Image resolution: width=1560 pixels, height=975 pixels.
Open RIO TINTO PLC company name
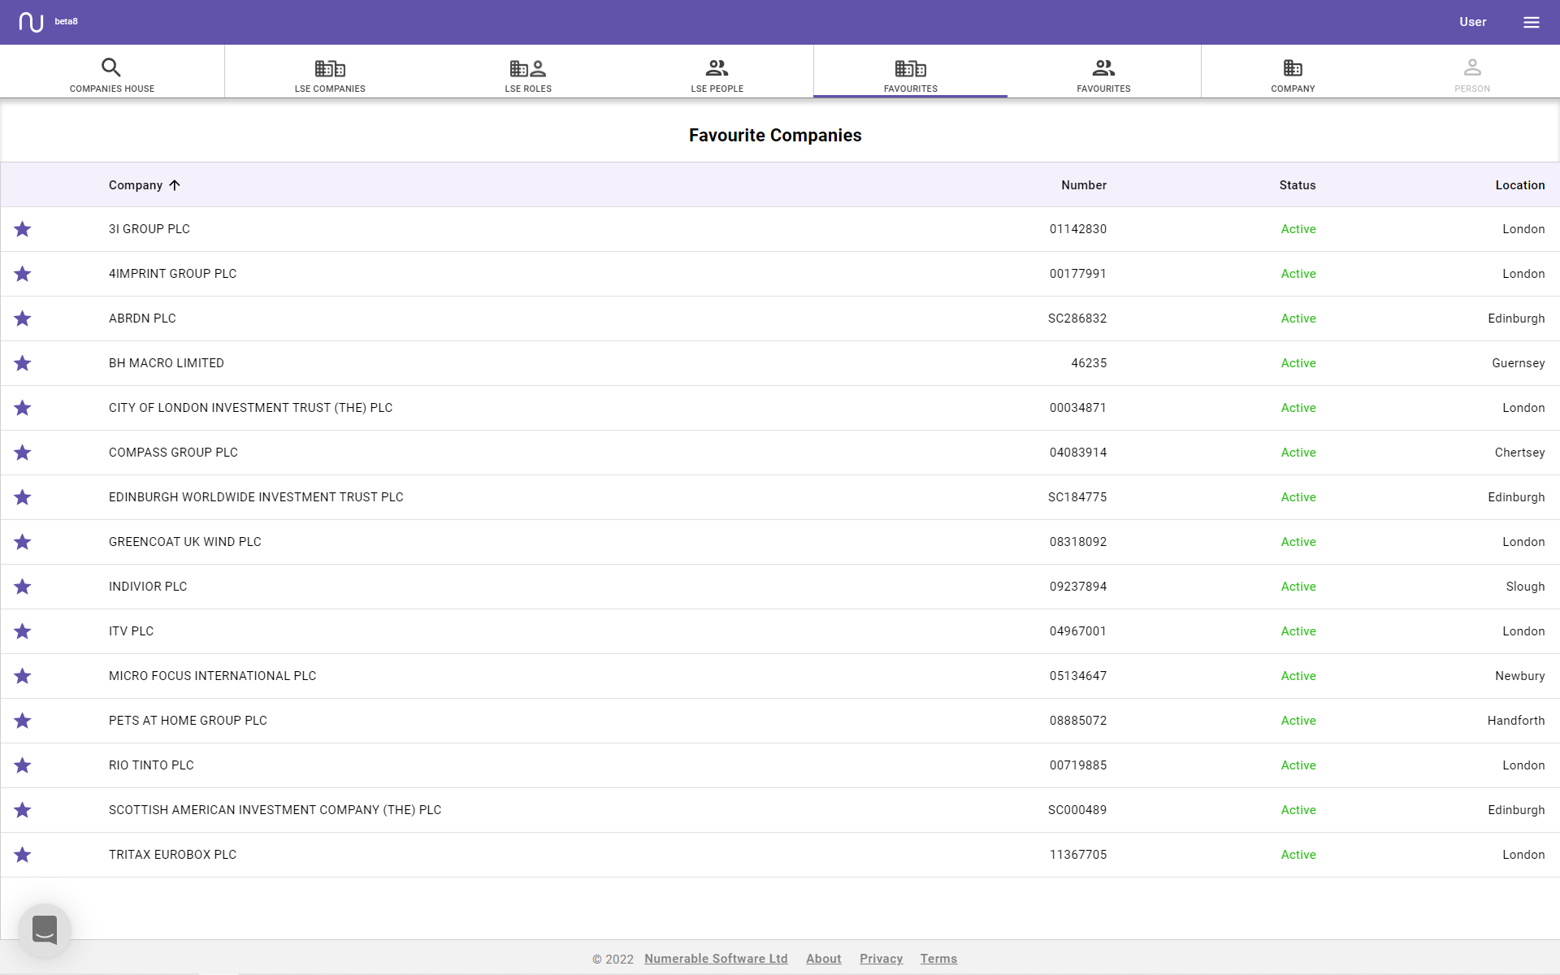click(x=151, y=765)
